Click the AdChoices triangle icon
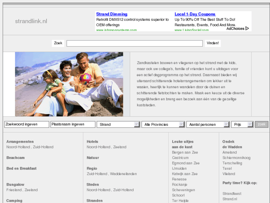 coord(247,28)
